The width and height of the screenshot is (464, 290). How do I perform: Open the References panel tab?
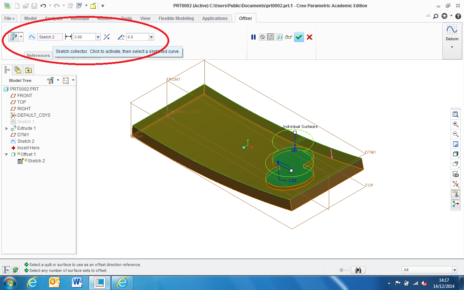(38, 55)
